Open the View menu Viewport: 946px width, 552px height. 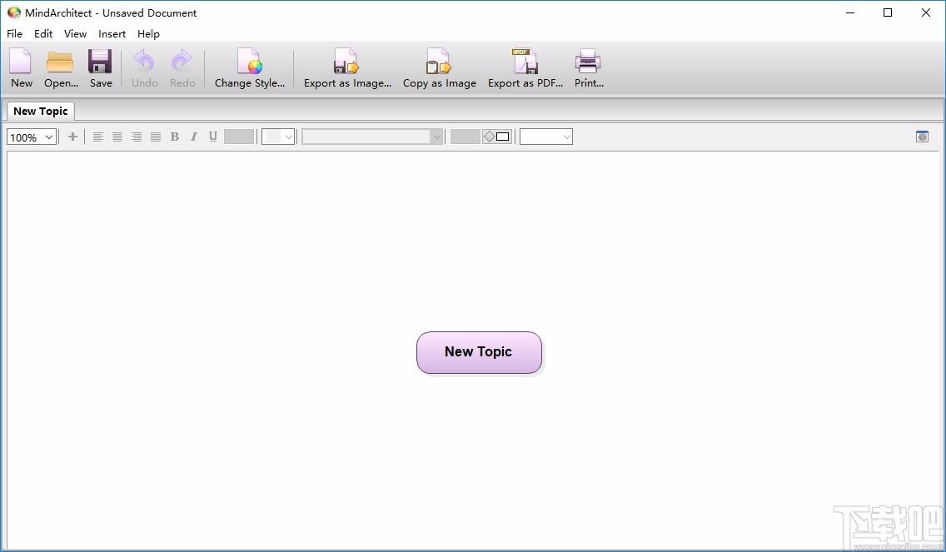(76, 34)
